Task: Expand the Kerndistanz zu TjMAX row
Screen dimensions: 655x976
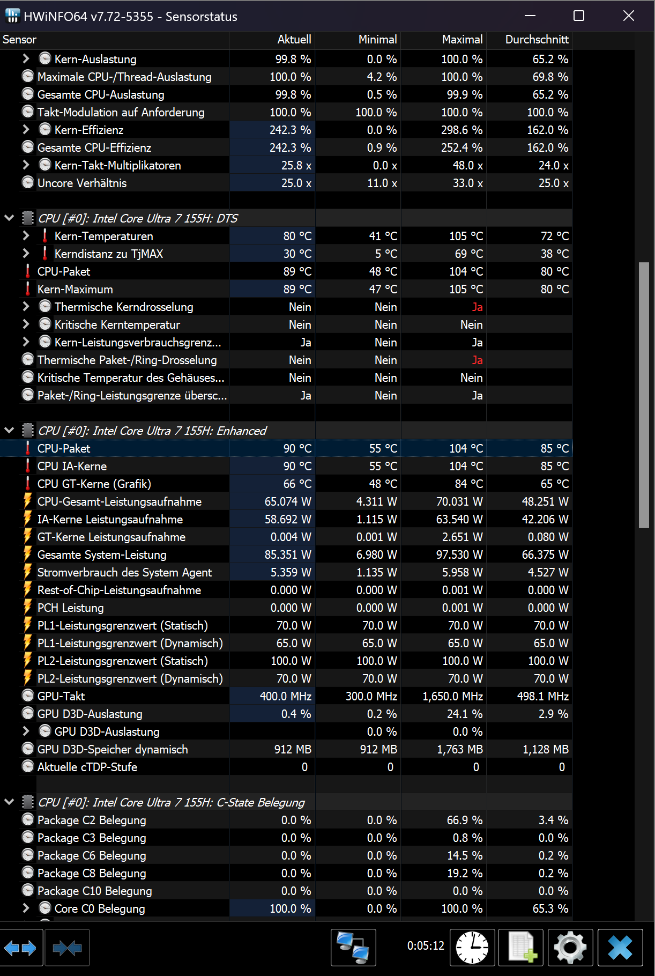Action: pyautogui.click(x=26, y=253)
